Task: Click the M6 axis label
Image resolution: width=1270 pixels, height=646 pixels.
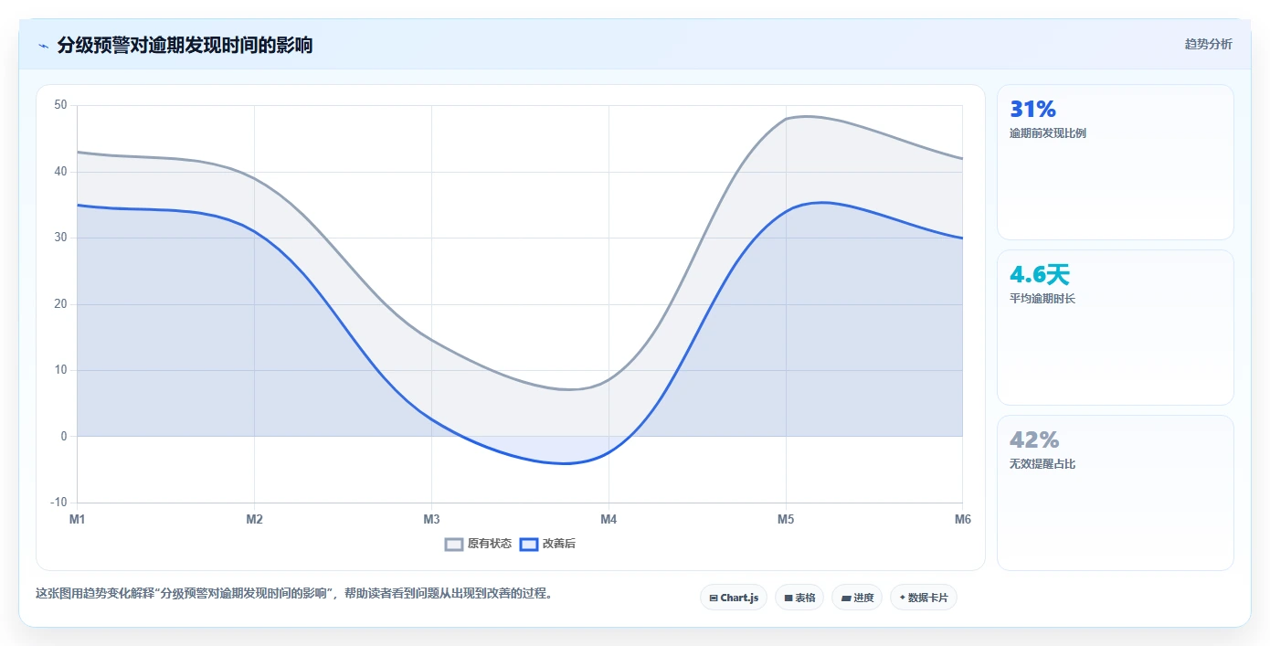Action: coord(963,519)
